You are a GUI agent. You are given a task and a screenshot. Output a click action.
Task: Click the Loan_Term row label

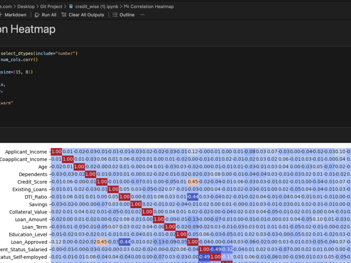pyautogui.click(x=35, y=227)
